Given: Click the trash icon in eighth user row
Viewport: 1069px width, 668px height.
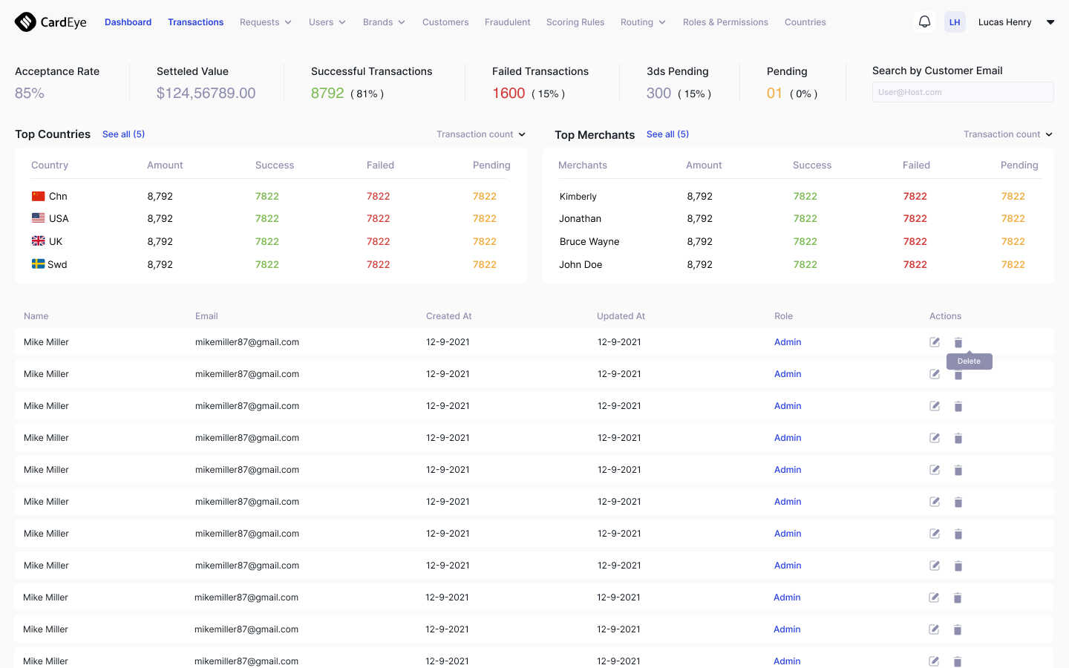Looking at the screenshot, I should tap(958, 566).
